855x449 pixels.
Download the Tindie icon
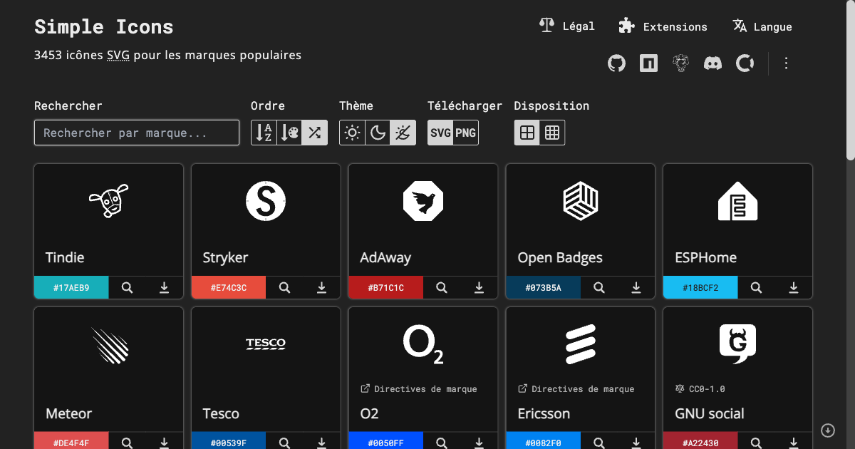point(164,288)
